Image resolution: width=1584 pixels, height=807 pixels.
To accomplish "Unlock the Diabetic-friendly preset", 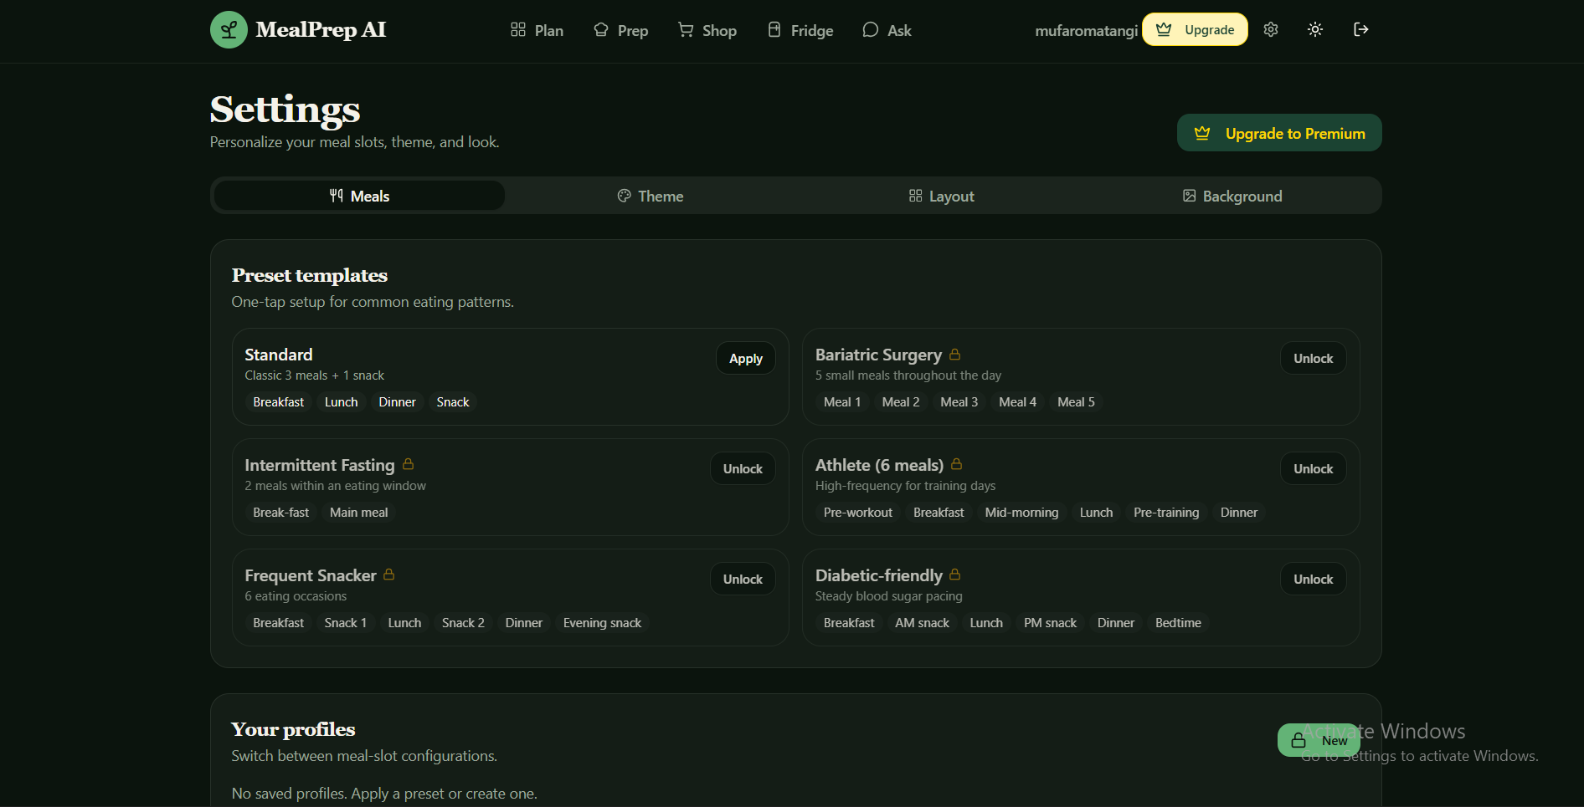I will pyautogui.click(x=1313, y=579).
